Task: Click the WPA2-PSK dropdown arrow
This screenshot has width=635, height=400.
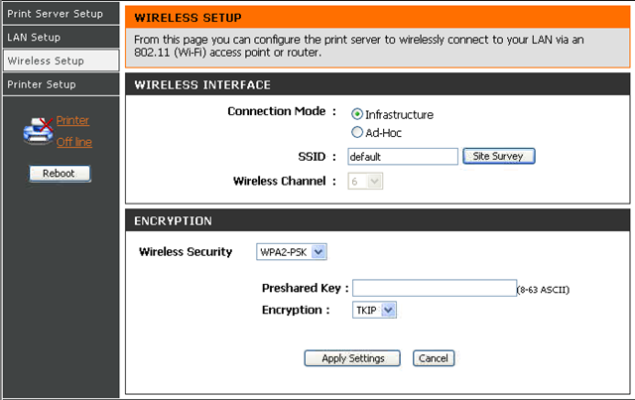Action: click(x=318, y=252)
